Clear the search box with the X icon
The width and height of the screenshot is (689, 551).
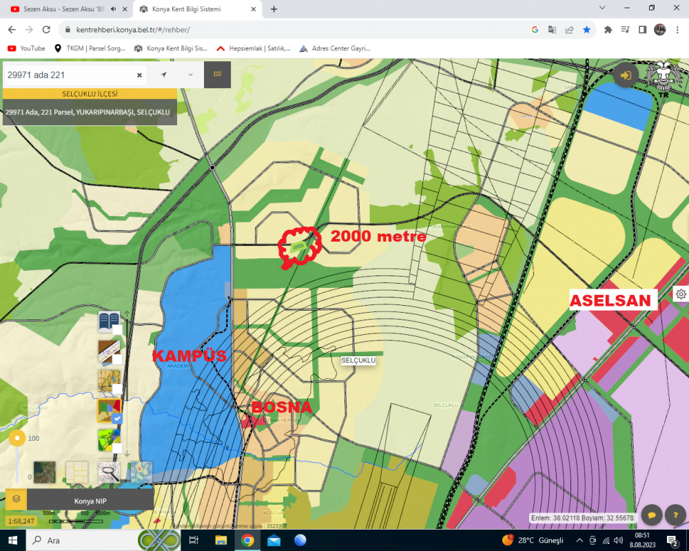[x=139, y=75]
